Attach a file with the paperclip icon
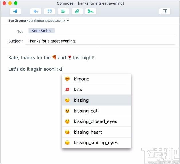The width and height of the screenshot is (180, 164). point(77,11)
